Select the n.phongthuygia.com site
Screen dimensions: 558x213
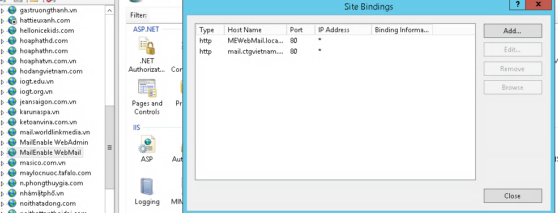[x=52, y=183]
